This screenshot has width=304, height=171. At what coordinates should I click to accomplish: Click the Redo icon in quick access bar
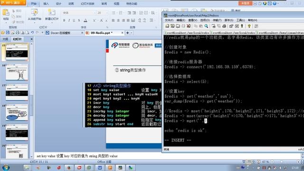point(37,33)
